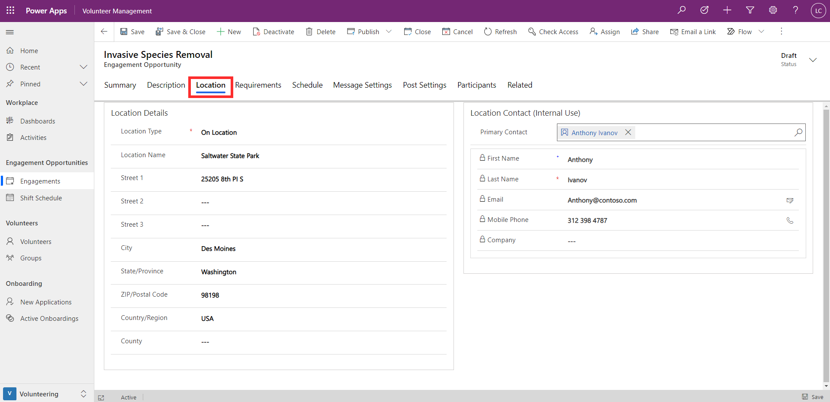830x402 pixels.
Task: Delete the record
Action: [321, 32]
